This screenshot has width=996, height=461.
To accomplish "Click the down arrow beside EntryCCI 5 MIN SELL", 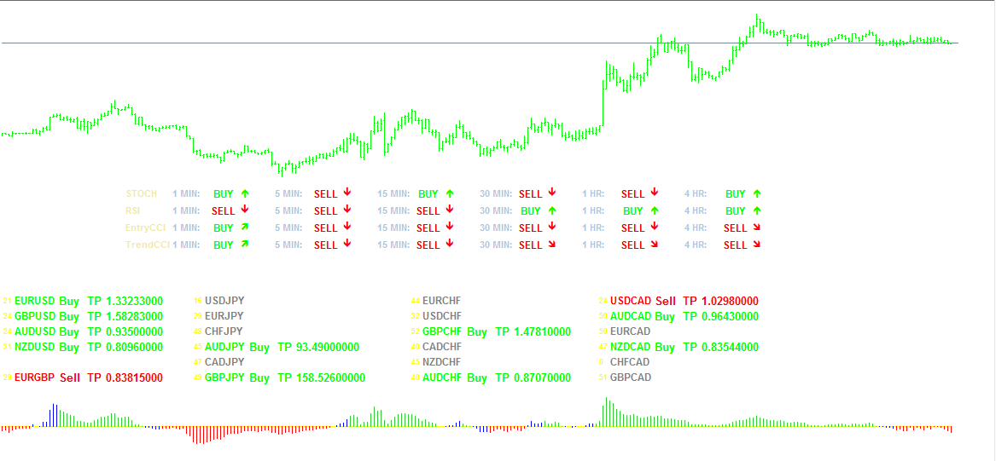I will click(347, 227).
